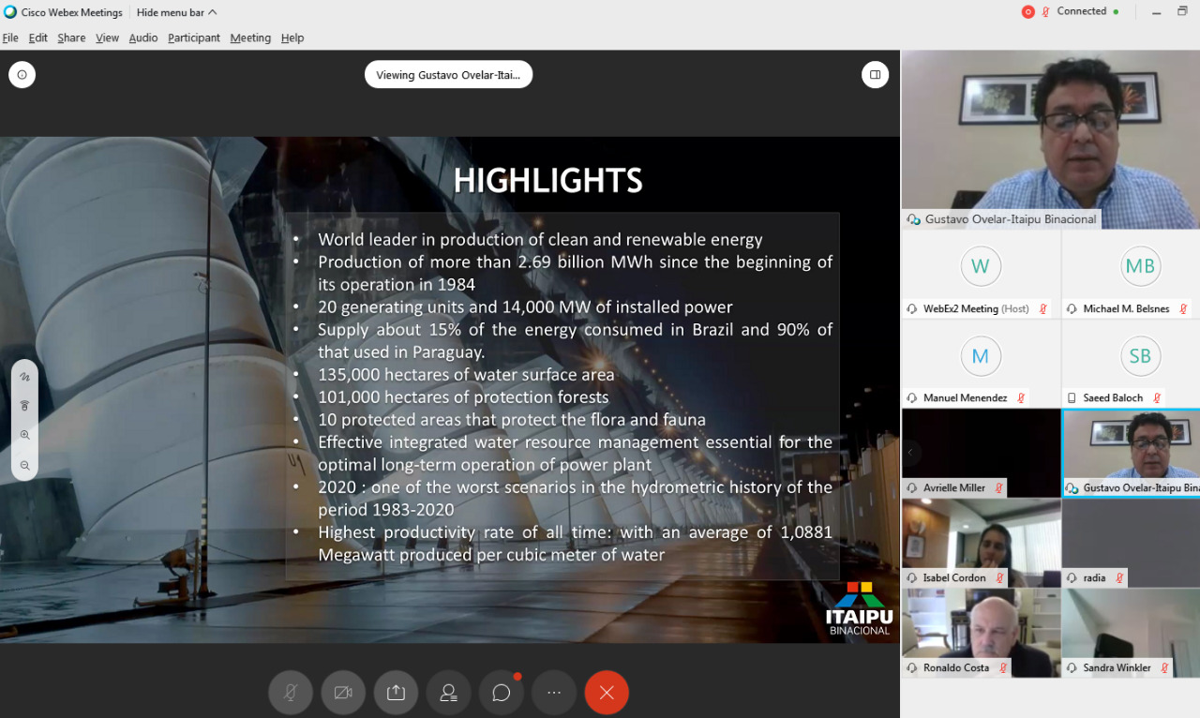Select Isabel Cordon video tile

point(982,543)
